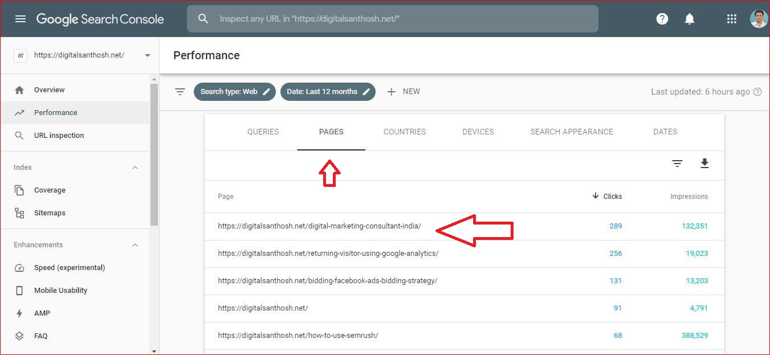
Task: Open FAQ report in sidebar
Action: point(75,336)
